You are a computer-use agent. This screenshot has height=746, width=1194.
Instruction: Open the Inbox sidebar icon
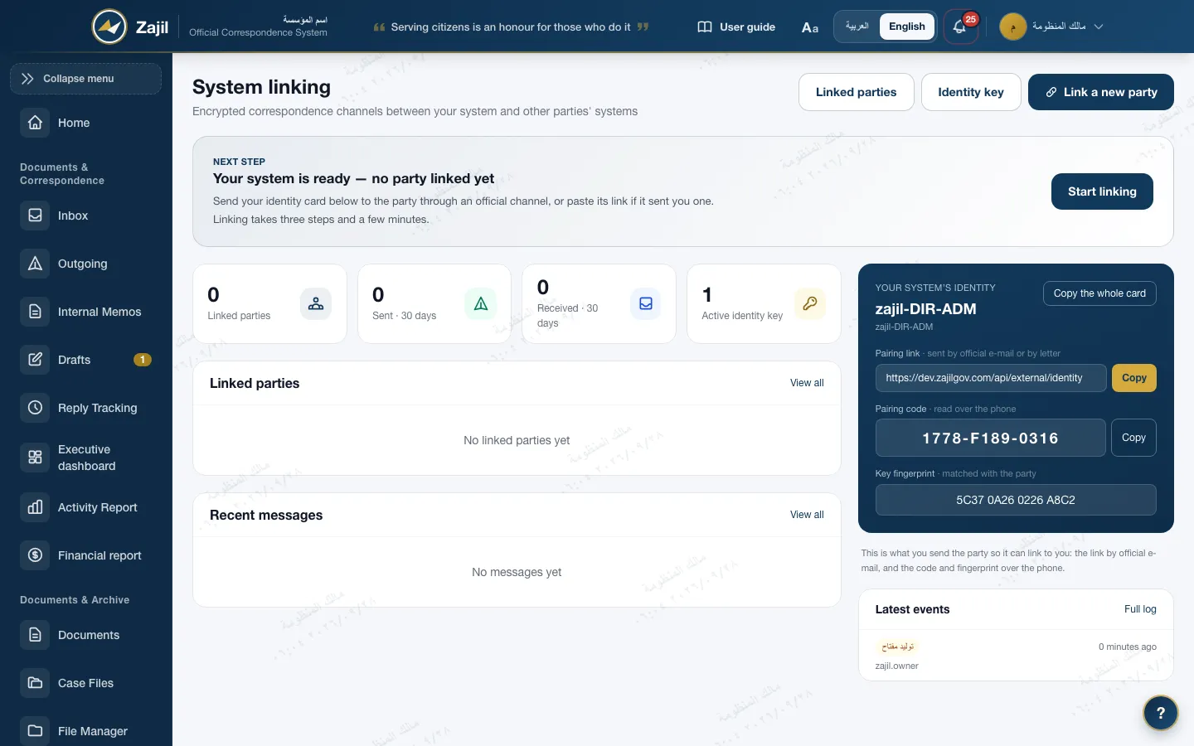coord(35,216)
